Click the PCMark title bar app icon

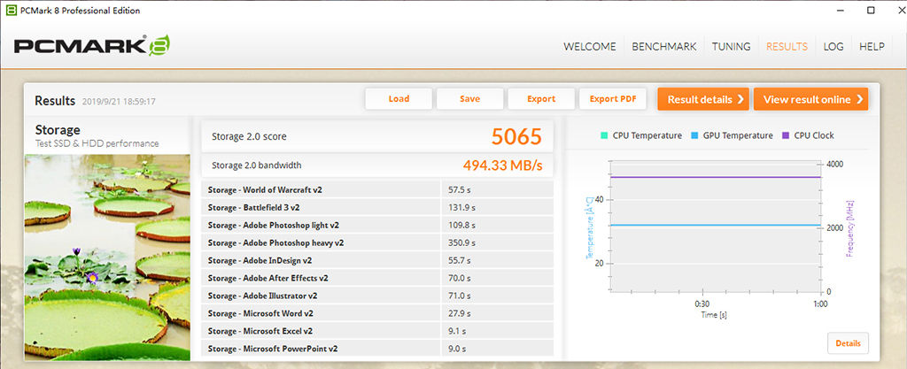[x=11, y=9]
